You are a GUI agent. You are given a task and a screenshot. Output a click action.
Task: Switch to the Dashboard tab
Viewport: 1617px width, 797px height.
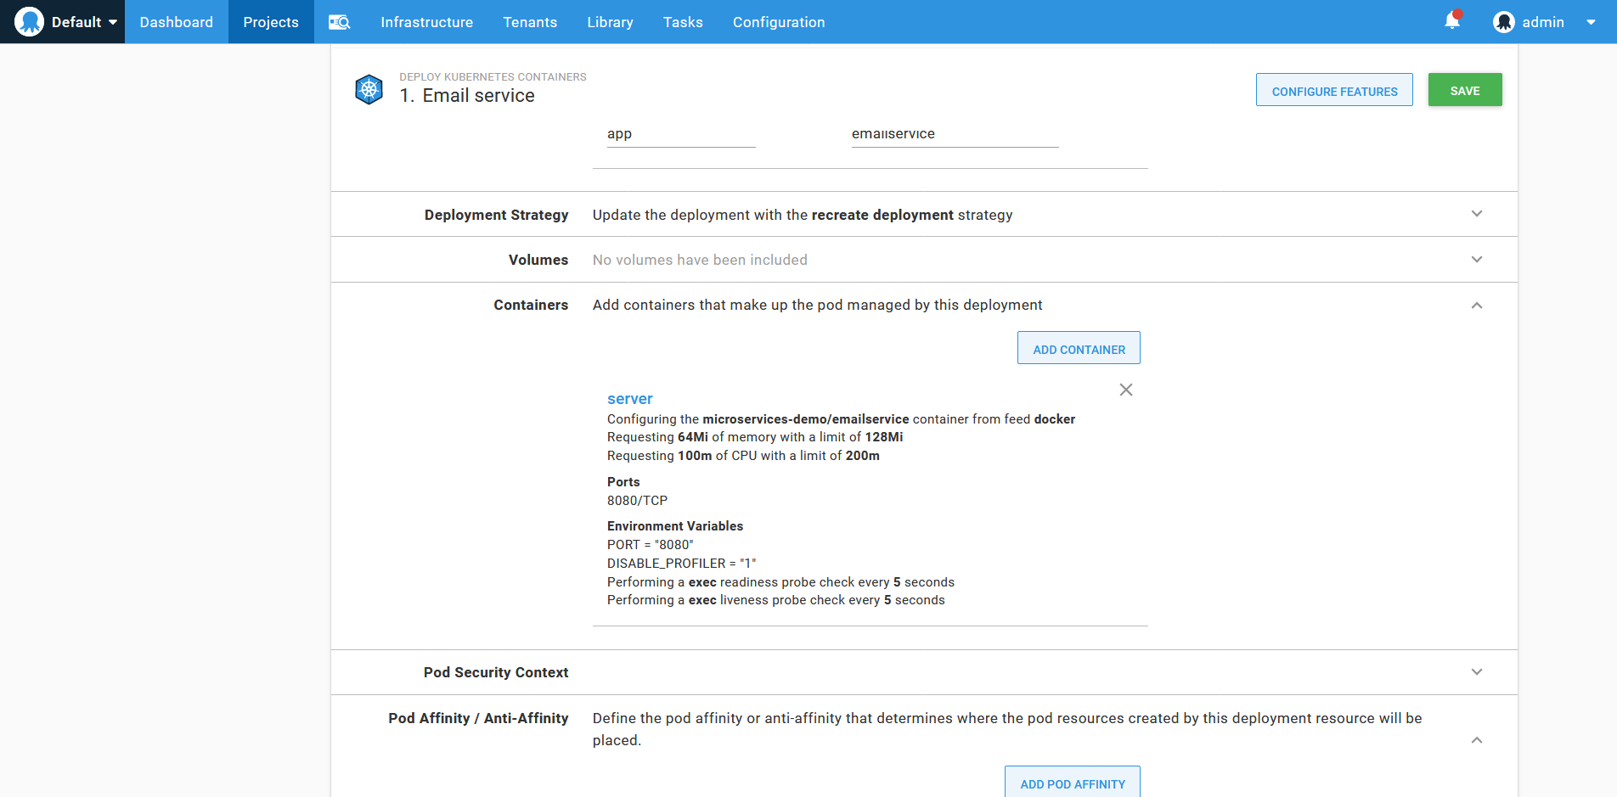click(176, 21)
